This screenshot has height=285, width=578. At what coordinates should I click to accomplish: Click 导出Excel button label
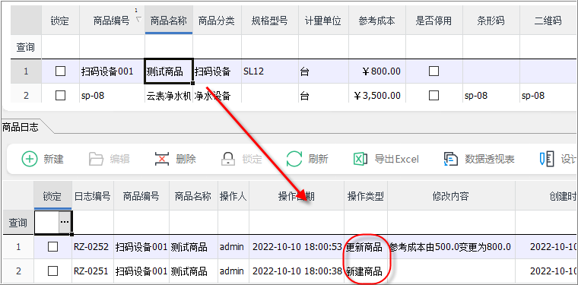(x=397, y=160)
